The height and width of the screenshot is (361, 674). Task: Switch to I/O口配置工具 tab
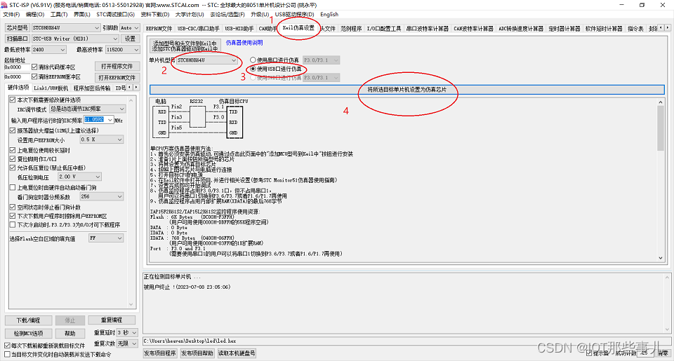pos(384,29)
